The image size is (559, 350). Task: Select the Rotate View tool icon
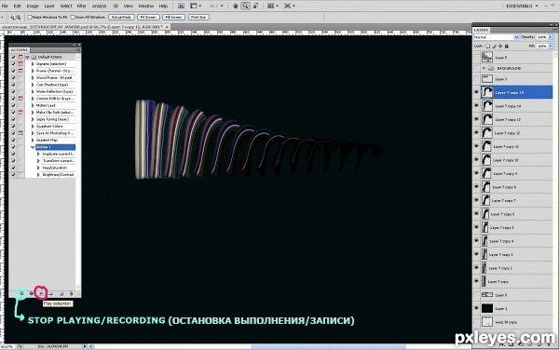click(x=255, y=6)
